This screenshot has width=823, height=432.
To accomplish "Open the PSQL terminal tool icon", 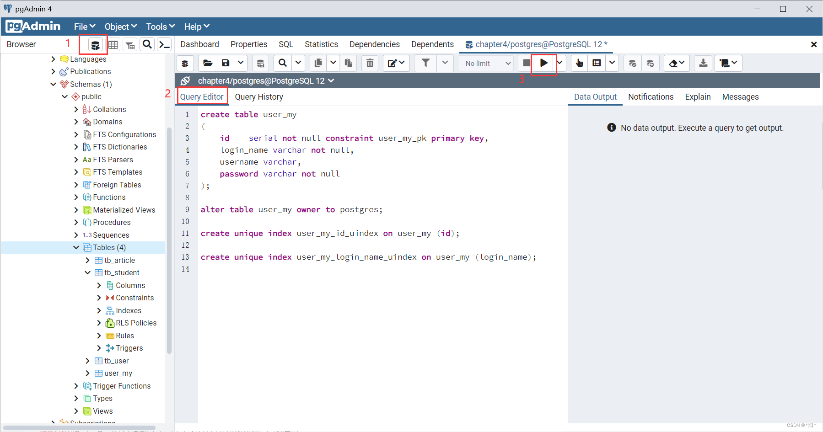I will point(164,44).
